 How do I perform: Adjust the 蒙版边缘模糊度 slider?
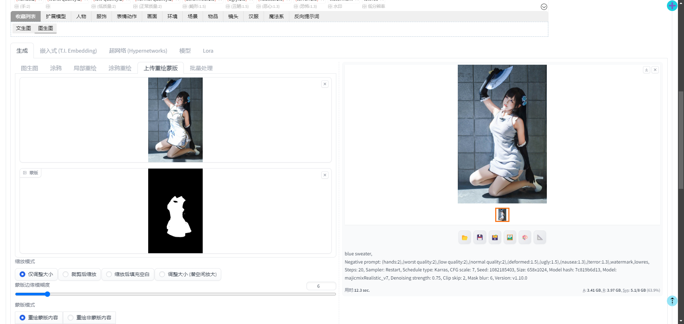tap(47, 294)
